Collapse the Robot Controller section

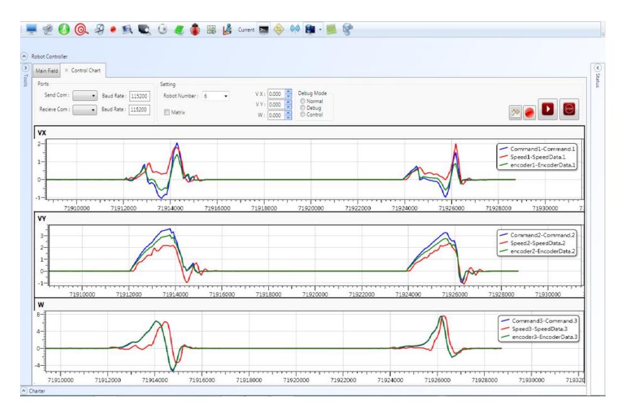coord(24,56)
